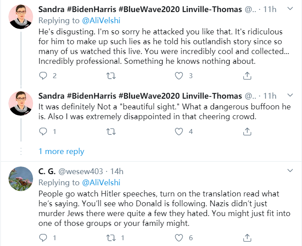Reply to C. G.'s tweet
Image resolution: width=302 pixels, height=246 pixels.
tap(43, 238)
